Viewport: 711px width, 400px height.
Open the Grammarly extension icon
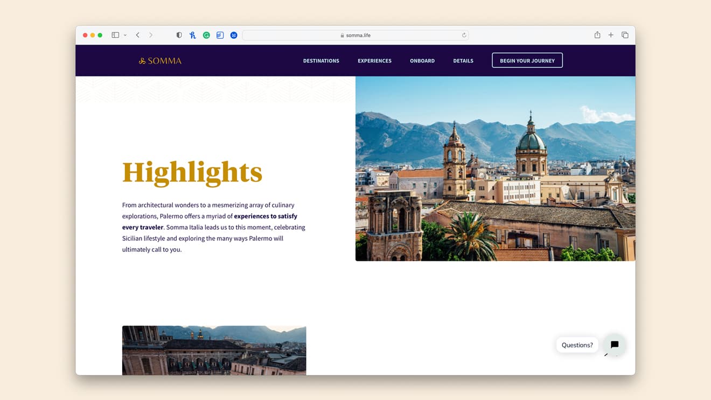click(x=206, y=35)
